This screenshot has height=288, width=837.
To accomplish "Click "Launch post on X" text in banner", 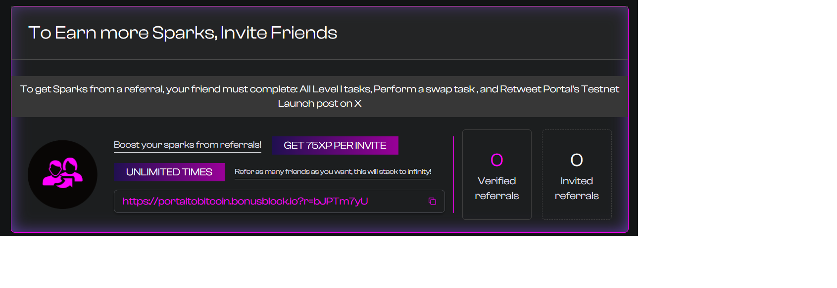I will point(320,103).
